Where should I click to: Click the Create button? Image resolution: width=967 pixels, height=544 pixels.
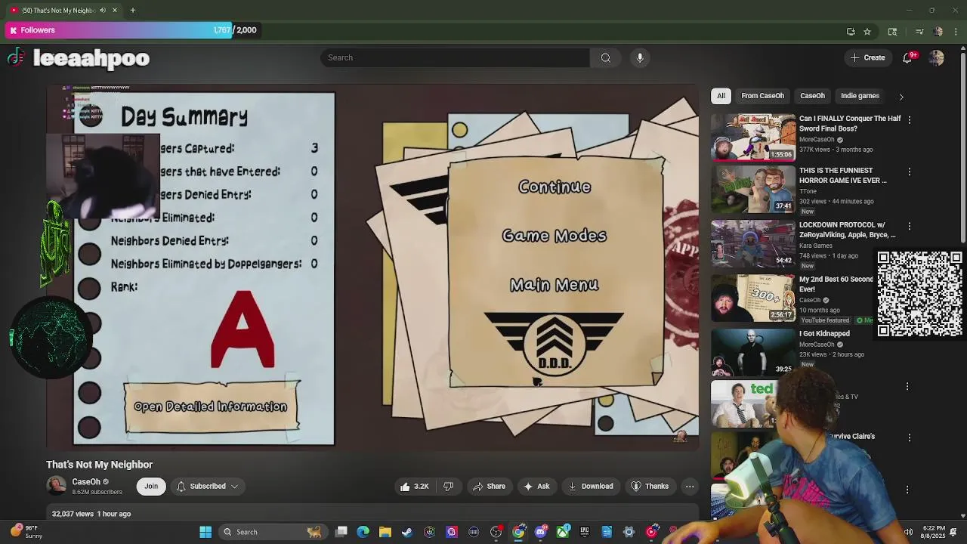867,58
